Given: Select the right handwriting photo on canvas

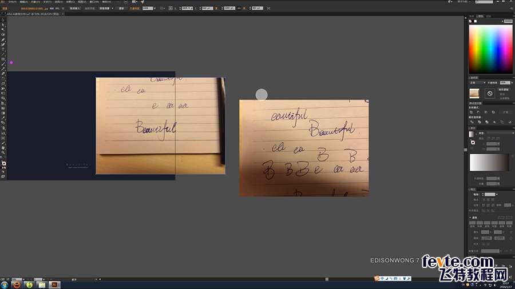Looking at the screenshot, I should click(x=304, y=148).
